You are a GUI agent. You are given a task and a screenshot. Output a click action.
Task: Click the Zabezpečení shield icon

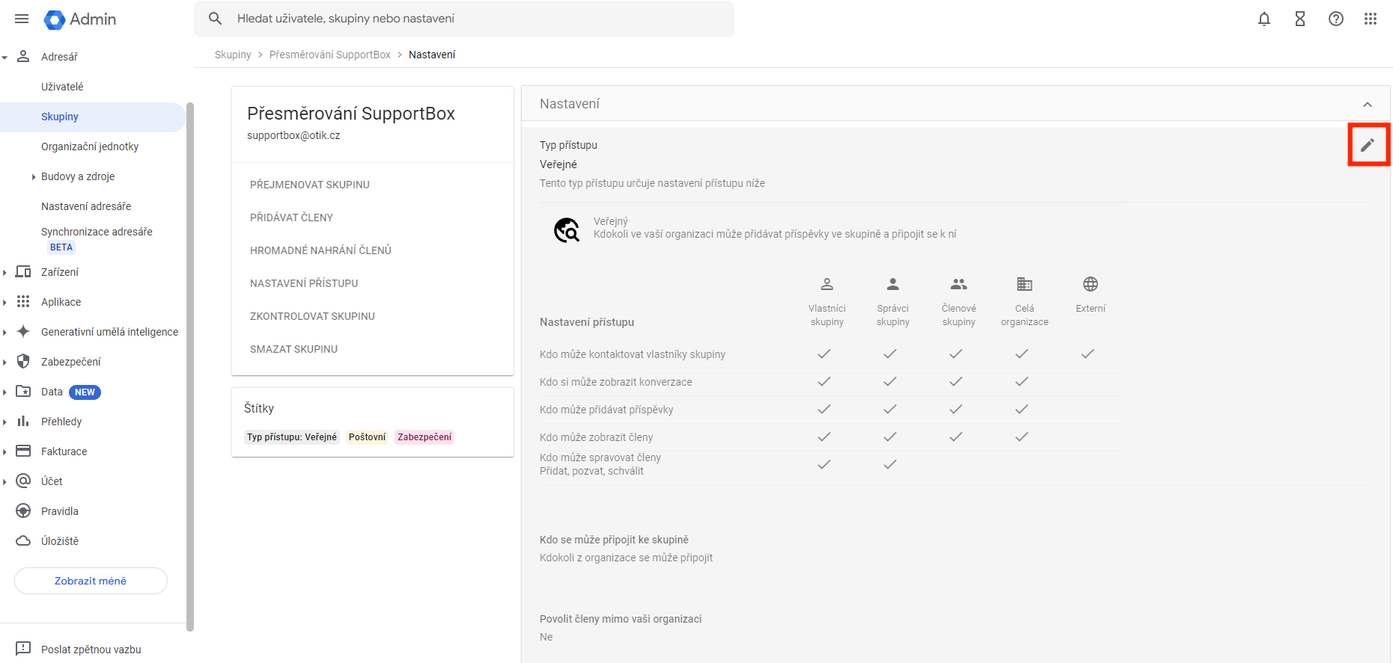click(x=23, y=362)
